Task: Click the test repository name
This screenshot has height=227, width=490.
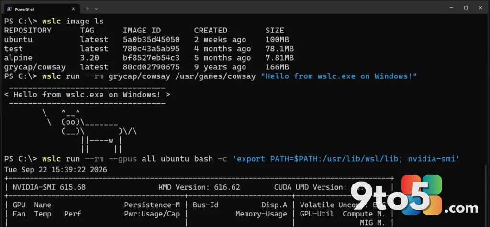Action: click(x=13, y=49)
